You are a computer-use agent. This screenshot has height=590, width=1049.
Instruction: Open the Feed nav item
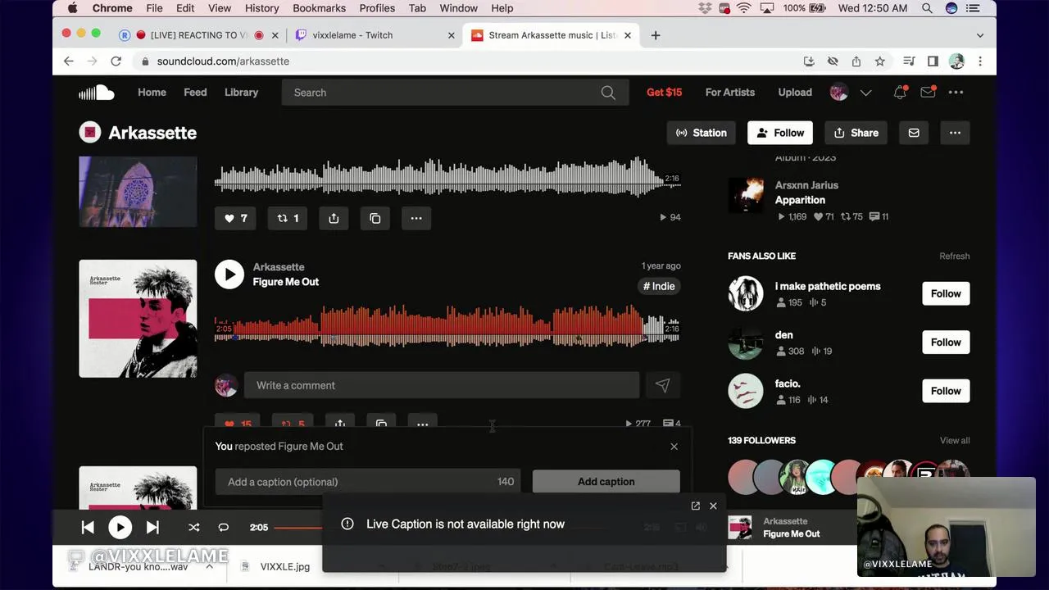point(195,93)
